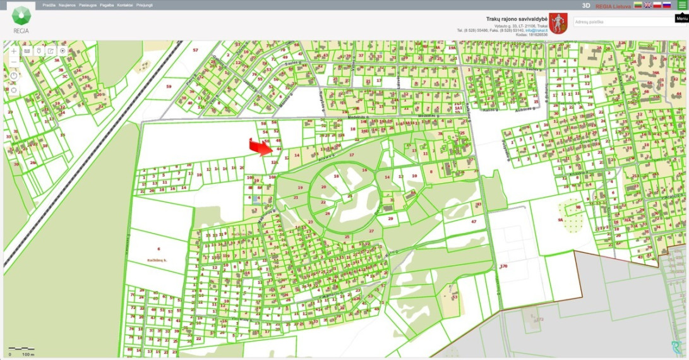This screenshot has width=689, height=360.
Task: Open the Kontaktai menu item
Action: (125, 5)
